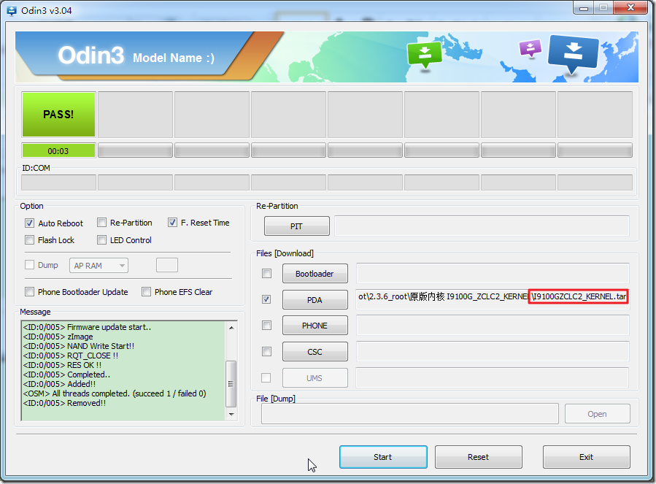Click the green download icon in banner

[x=424, y=55]
